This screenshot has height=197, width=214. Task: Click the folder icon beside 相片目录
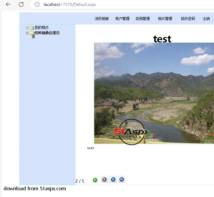tap(32, 33)
